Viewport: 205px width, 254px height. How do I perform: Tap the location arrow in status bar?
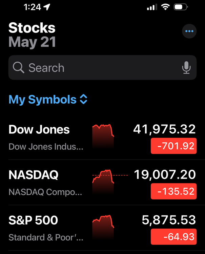coord(47,7)
